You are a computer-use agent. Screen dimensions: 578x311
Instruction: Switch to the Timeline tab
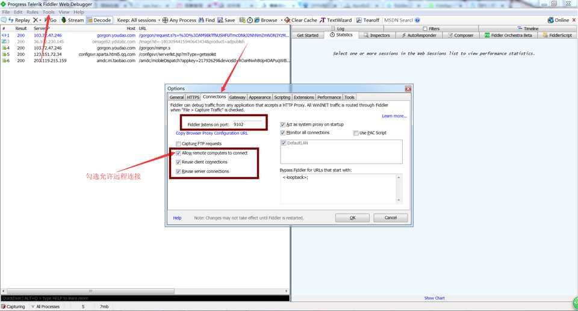click(x=527, y=28)
